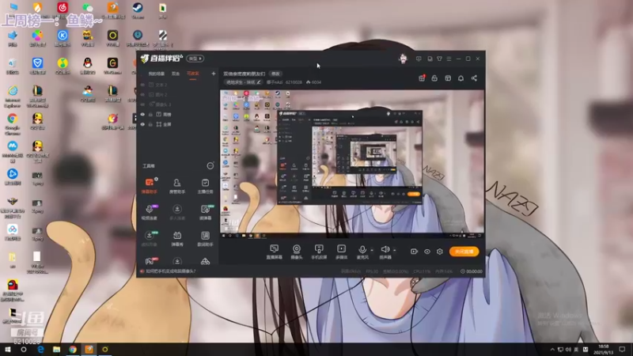This screenshot has height=356, width=633.
Task: Click the Steam desktop shortcut
Action: 138,10
